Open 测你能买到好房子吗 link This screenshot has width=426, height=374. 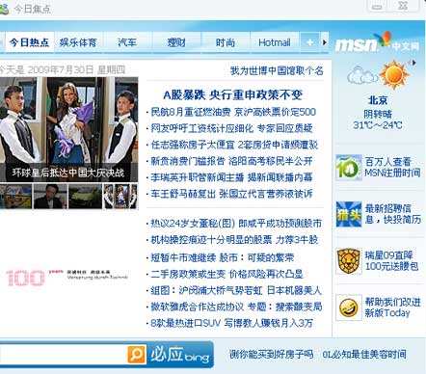[x=272, y=355]
